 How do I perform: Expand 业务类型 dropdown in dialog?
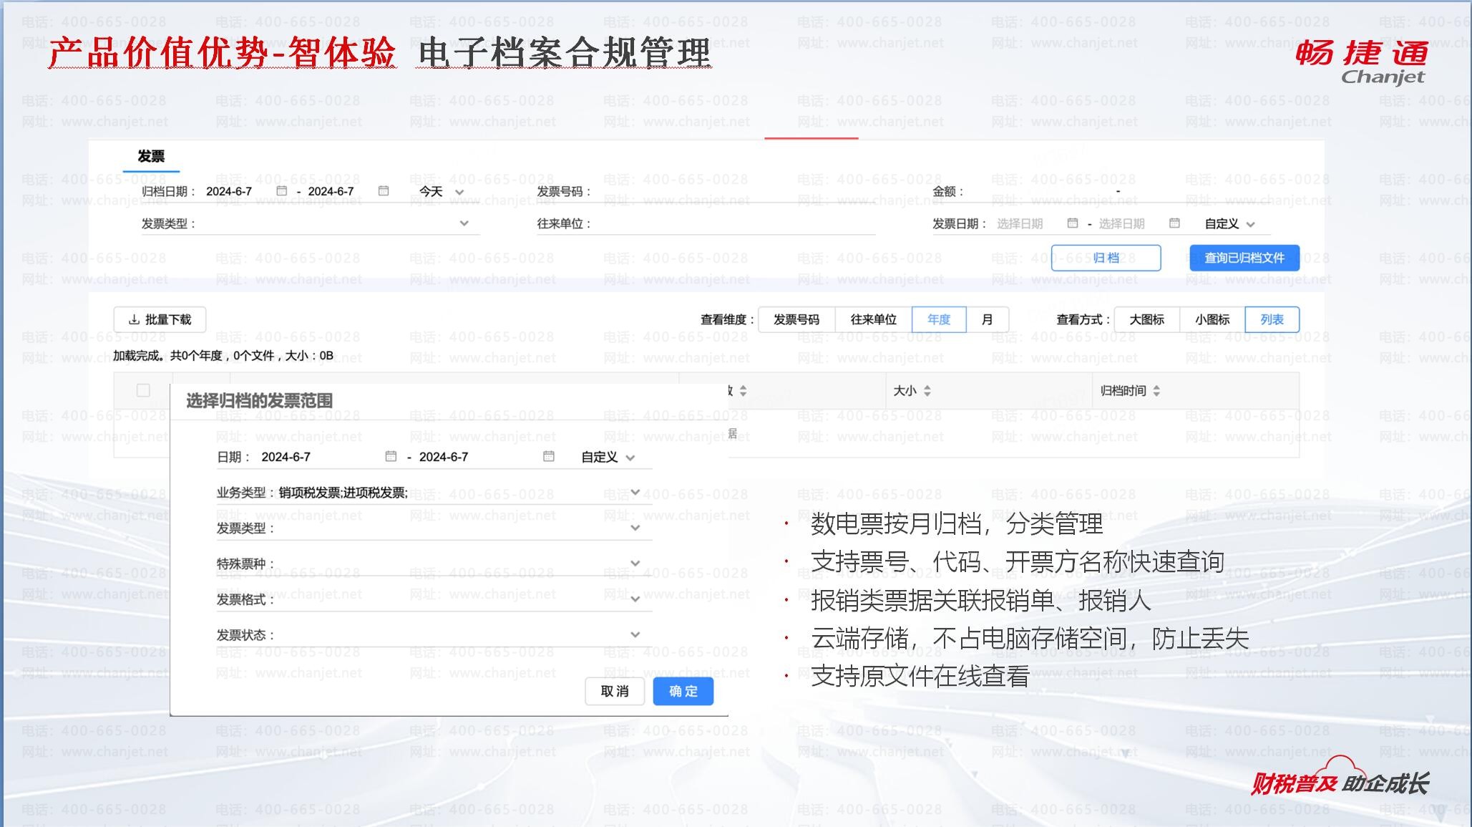tap(634, 493)
